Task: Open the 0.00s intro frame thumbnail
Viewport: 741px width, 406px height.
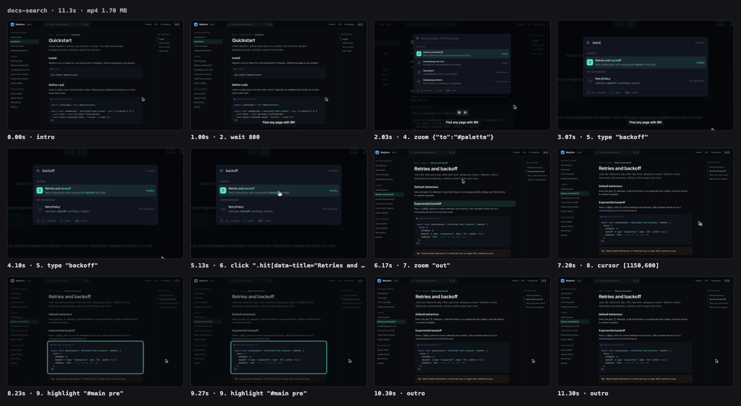Action: tap(95, 75)
